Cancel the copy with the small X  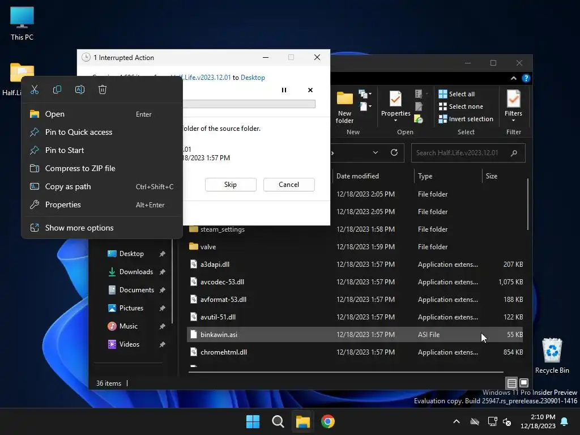coord(310,90)
